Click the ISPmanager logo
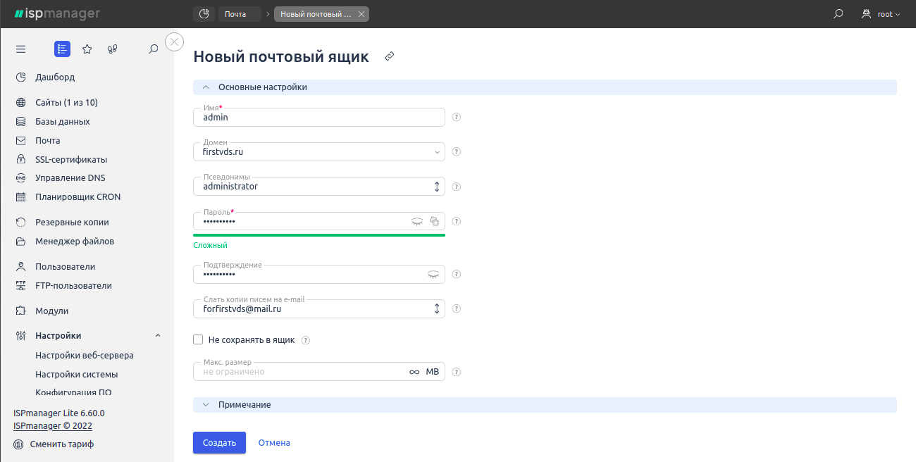Viewport: 916px width, 462px height. coord(57,14)
